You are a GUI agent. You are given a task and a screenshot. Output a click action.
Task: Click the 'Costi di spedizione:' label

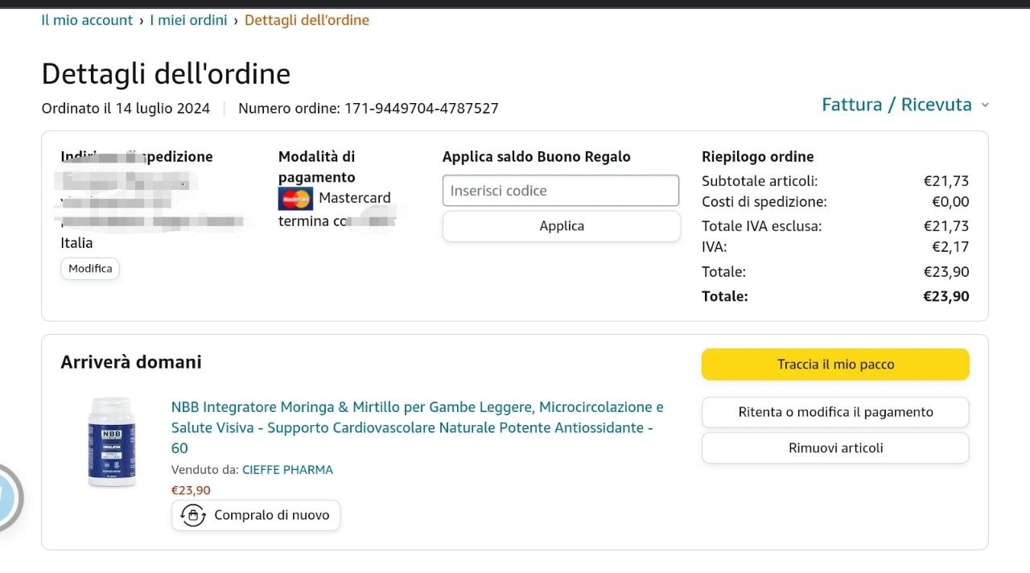coord(764,202)
